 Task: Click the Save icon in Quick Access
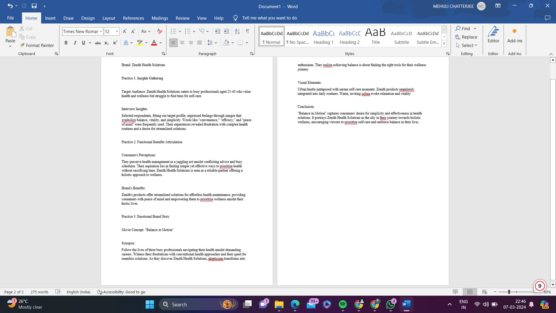(x=34, y=6)
